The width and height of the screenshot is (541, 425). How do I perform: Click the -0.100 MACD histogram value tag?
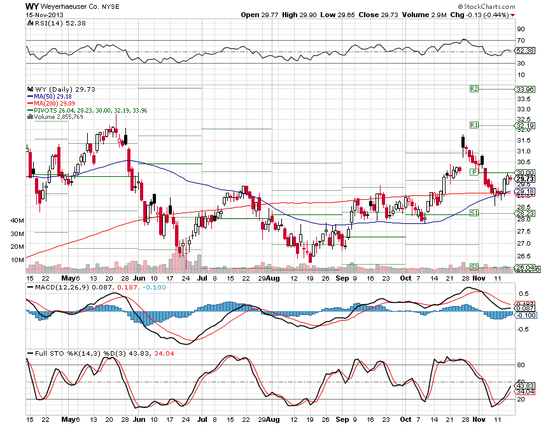[526, 315]
